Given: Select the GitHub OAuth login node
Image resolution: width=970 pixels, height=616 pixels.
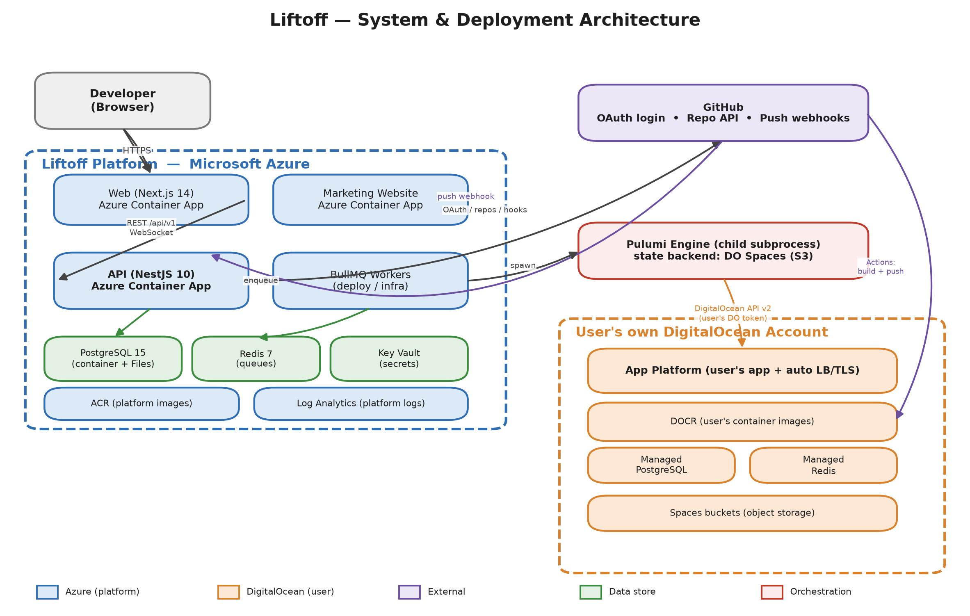Looking at the screenshot, I should (x=723, y=113).
